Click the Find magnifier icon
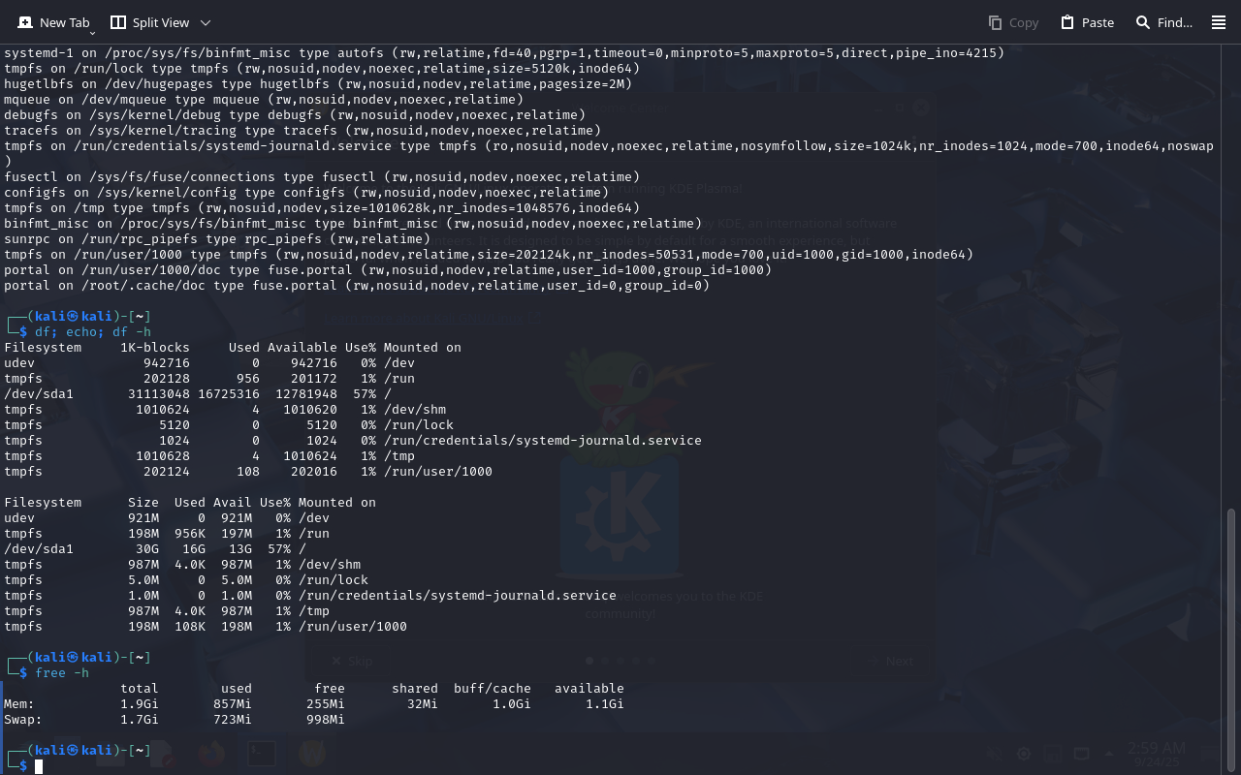 point(1143,22)
